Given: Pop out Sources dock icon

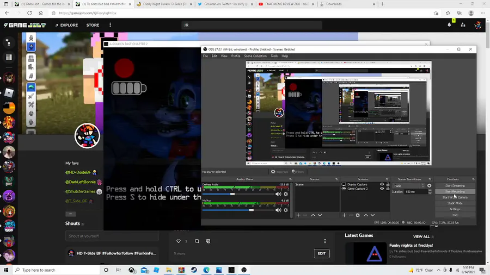Looking at the screenshot, I should [x=387, y=179].
